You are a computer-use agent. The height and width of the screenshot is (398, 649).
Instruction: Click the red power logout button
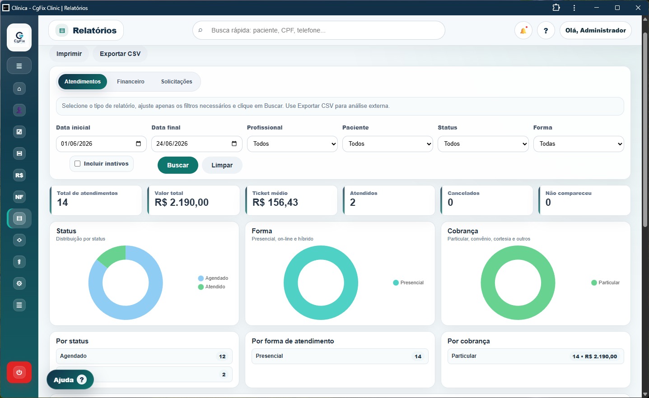19,373
